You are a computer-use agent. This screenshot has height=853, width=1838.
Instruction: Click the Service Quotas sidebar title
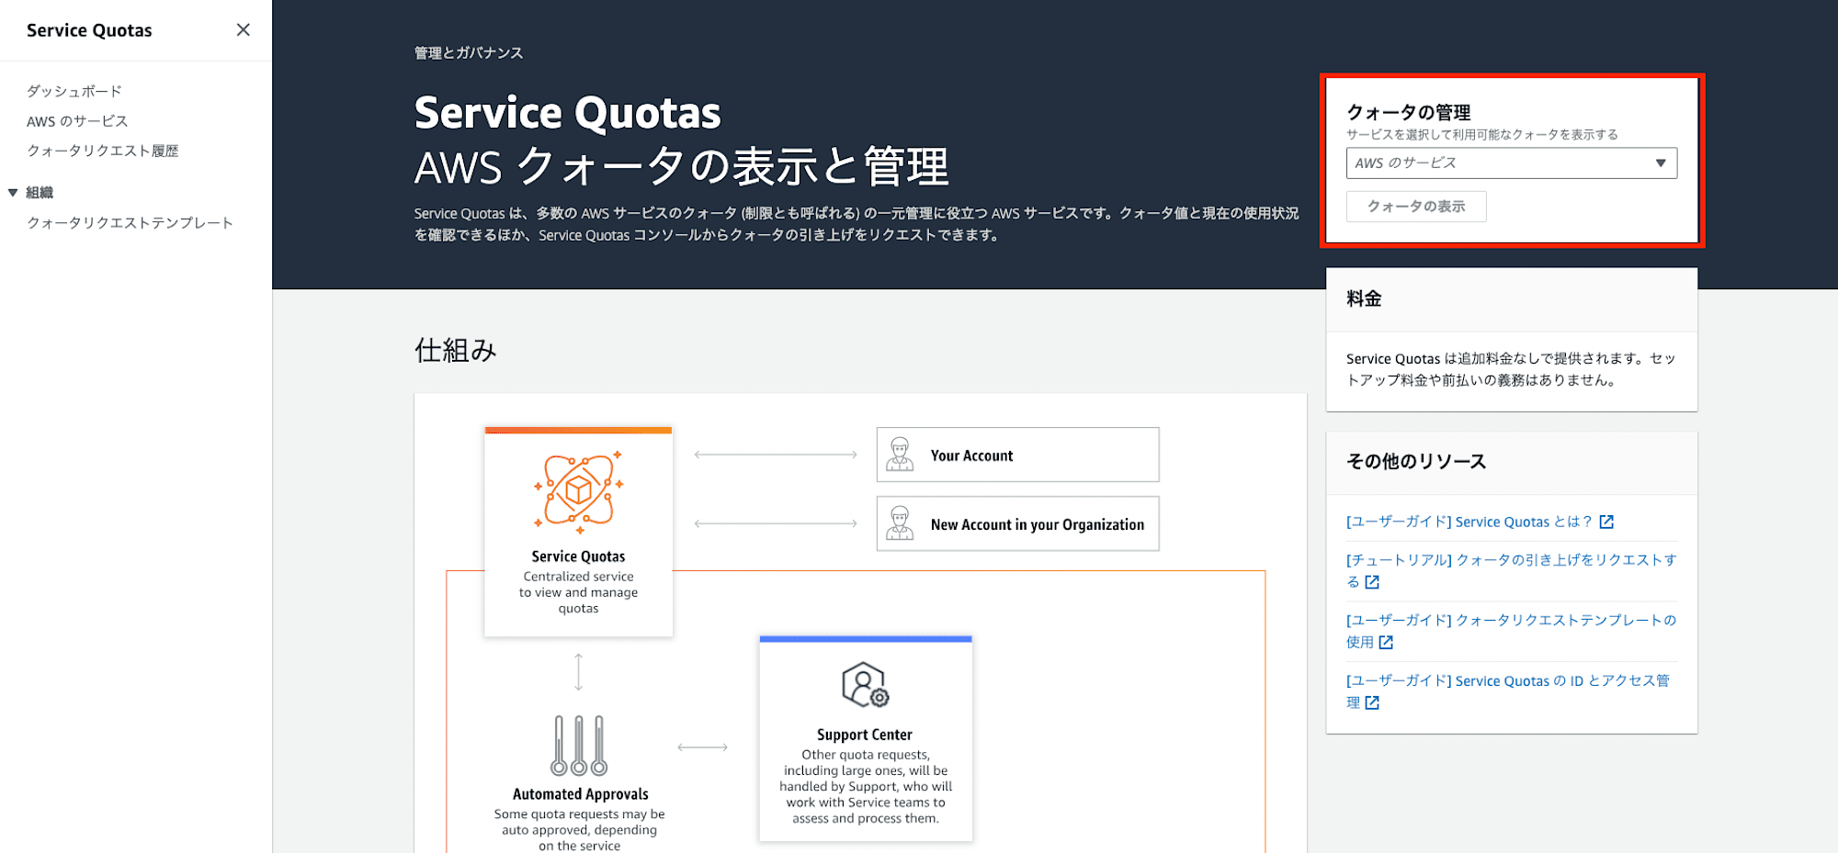click(89, 30)
